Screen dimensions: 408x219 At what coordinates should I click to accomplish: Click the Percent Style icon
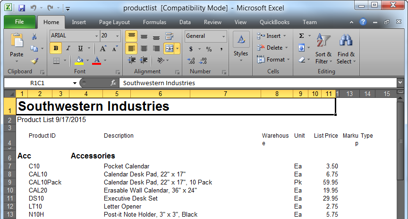209,49
